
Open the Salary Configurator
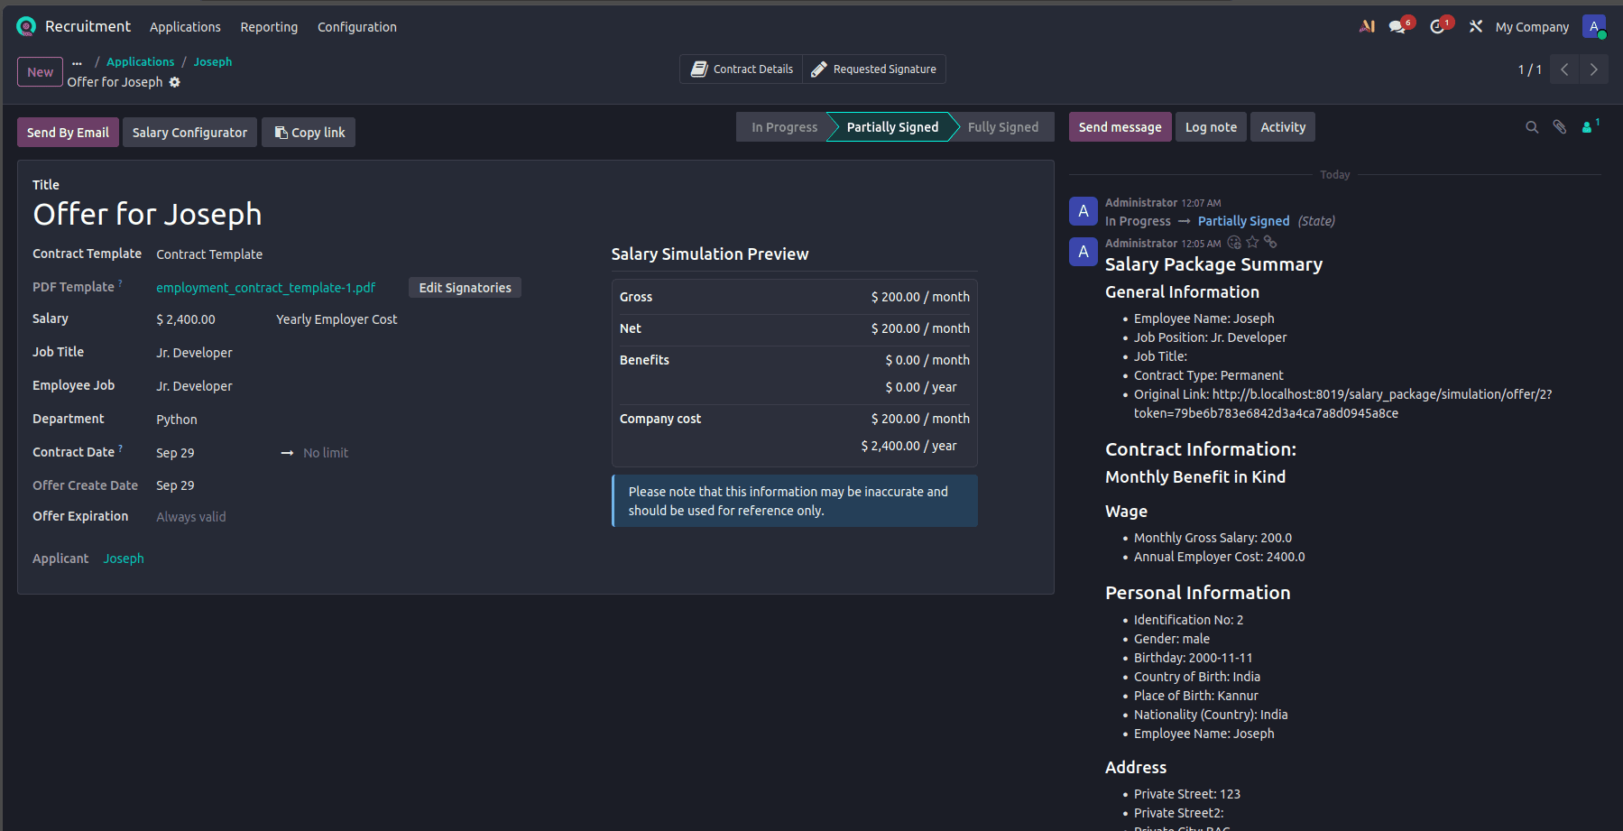coord(189,133)
